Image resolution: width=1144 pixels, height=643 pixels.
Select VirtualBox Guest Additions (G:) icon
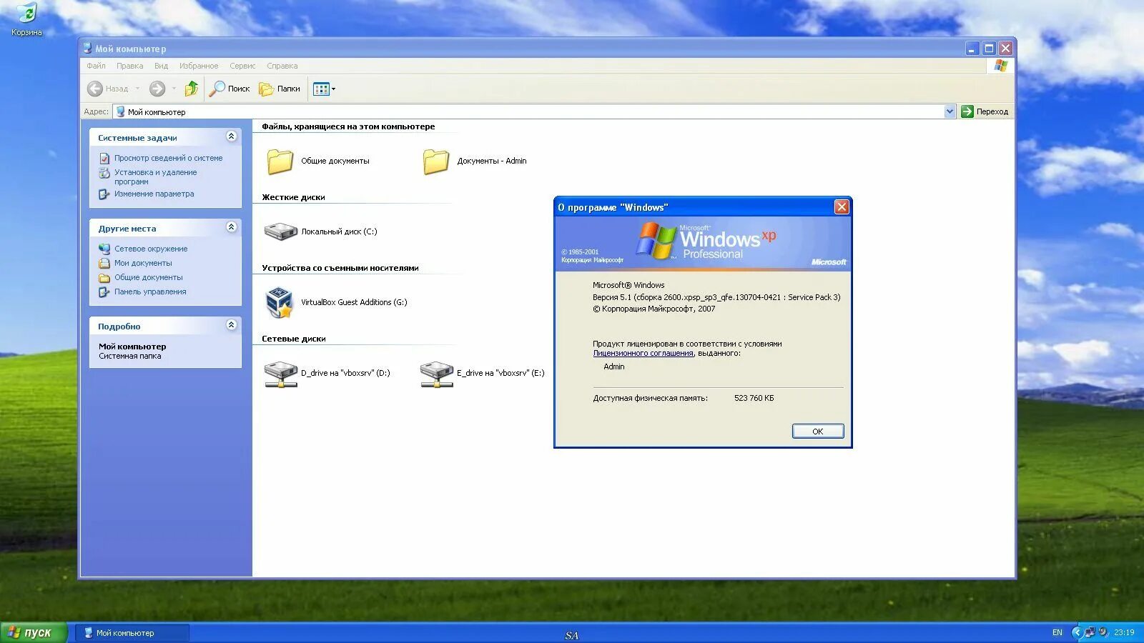[279, 302]
